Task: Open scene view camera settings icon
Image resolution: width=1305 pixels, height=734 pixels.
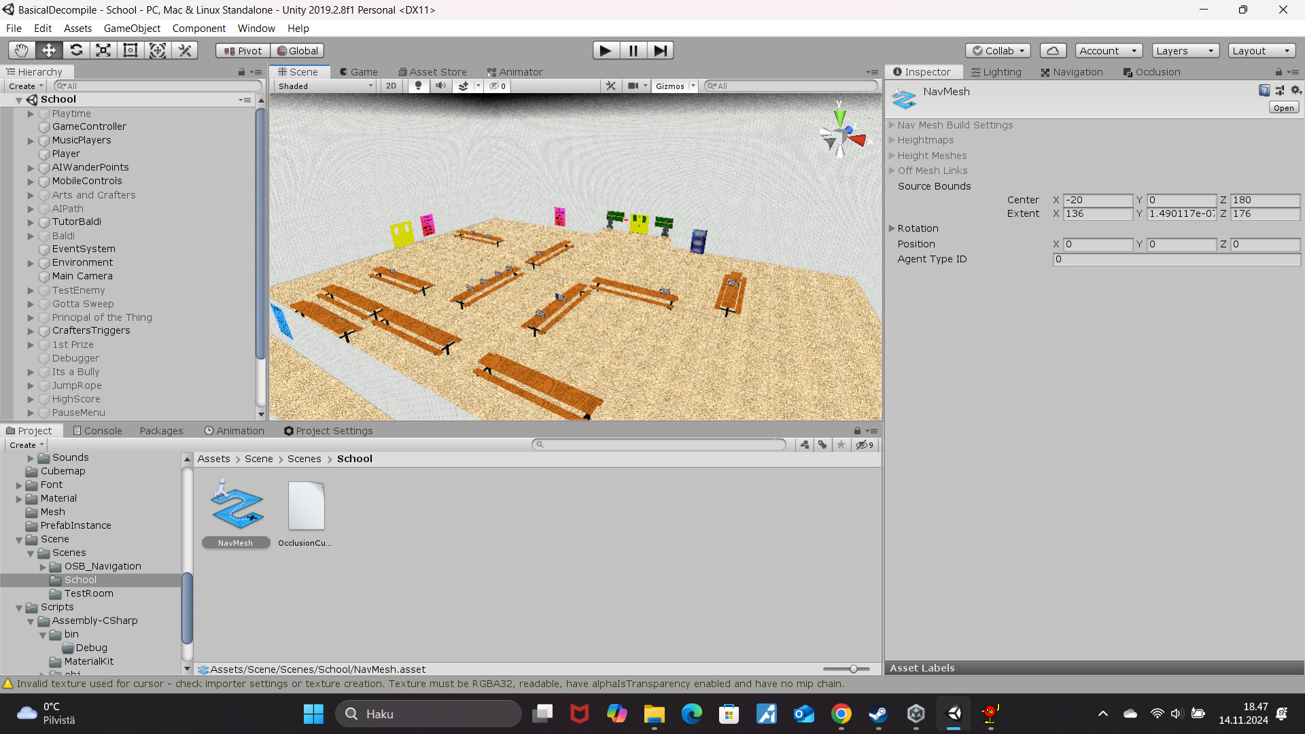Action: click(x=633, y=86)
